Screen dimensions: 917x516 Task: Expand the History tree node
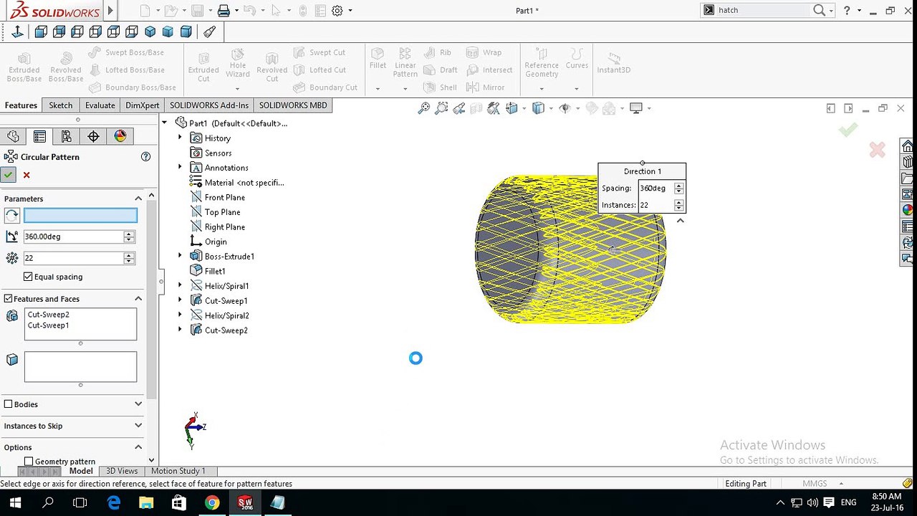tap(180, 138)
